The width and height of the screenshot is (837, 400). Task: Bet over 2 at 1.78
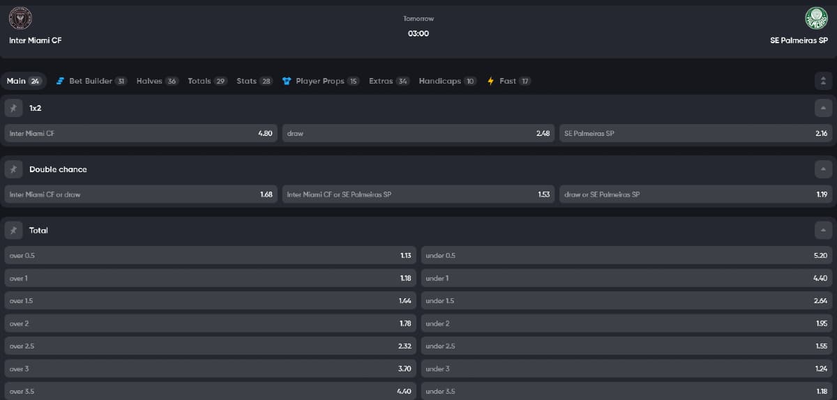coord(210,323)
